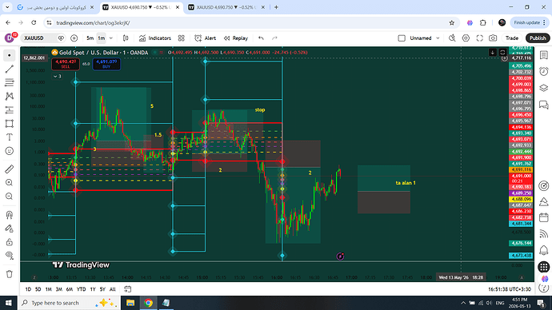Expand the Unnamed layout dropdown
Viewport: 552px width, 310px height.
click(x=438, y=38)
